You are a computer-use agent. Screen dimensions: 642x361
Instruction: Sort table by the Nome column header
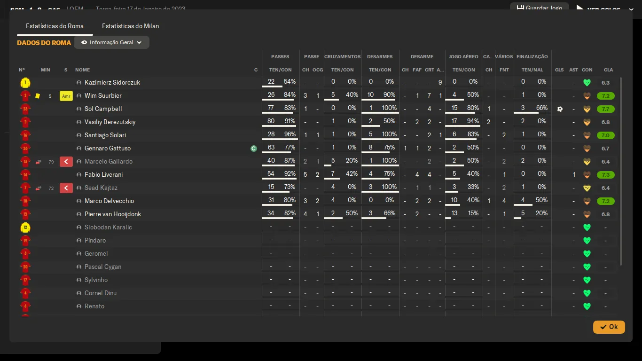click(x=82, y=70)
